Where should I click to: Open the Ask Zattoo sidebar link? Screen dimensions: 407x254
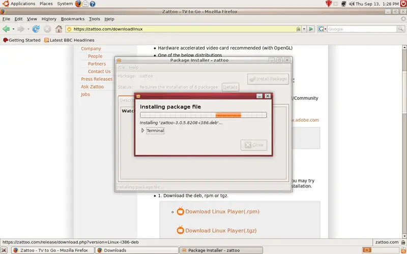[92, 86]
